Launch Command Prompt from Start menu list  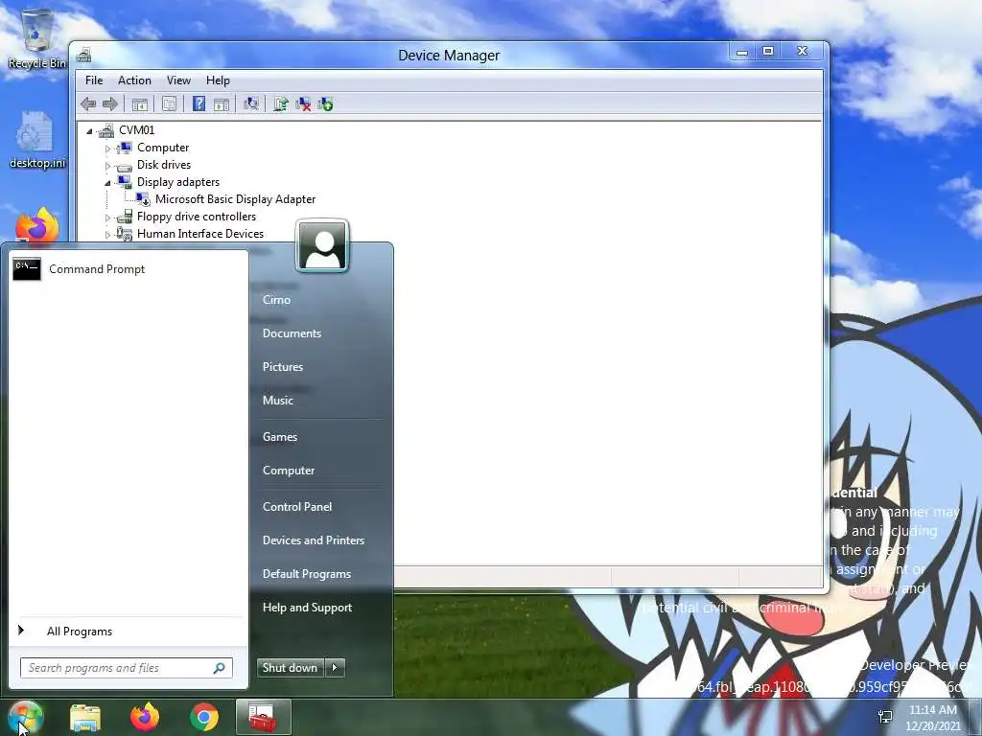tap(129, 269)
